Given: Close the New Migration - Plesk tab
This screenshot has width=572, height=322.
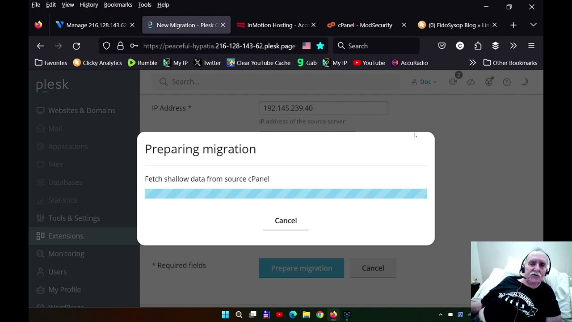Looking at the screenshot, I should point(223,25).
